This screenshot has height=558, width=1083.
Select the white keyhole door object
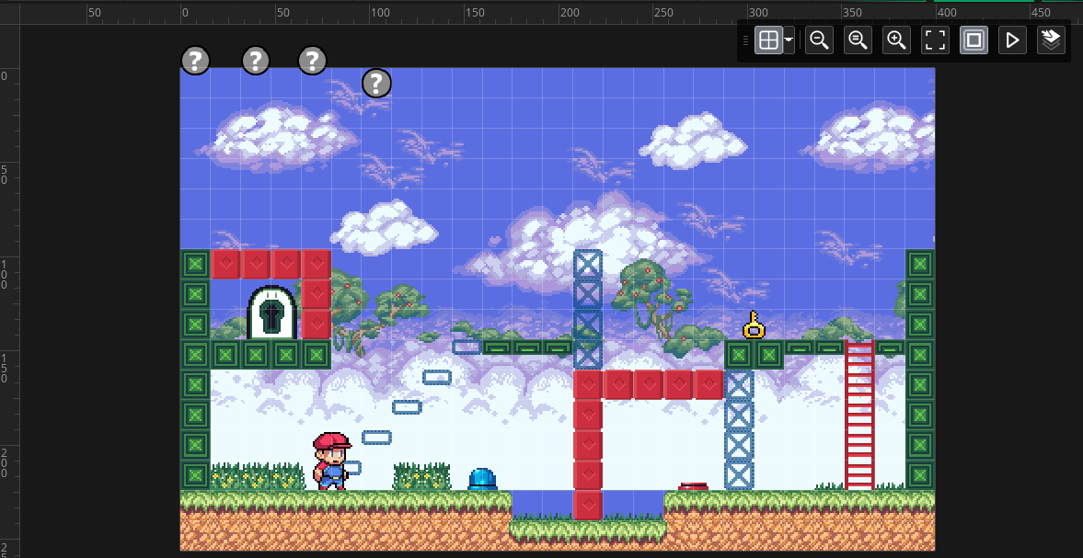272,313
